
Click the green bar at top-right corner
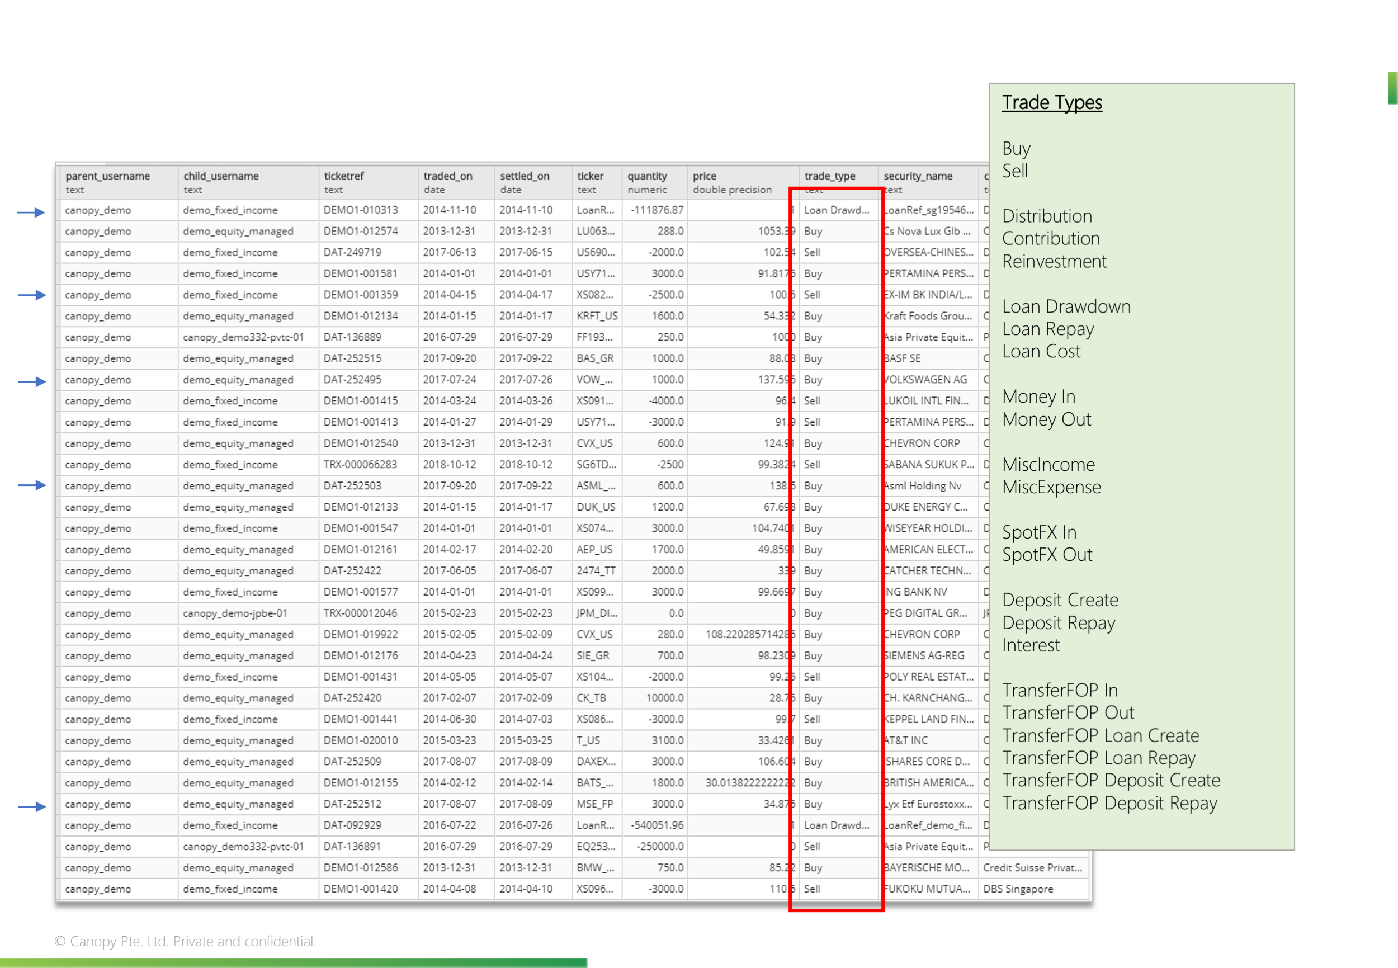1392,88
